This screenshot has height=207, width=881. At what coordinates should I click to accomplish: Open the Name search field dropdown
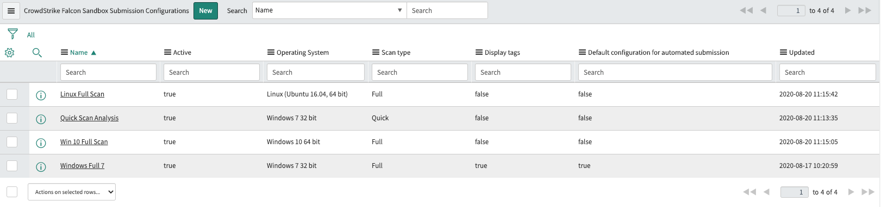pyautogui.click(x=329, y=10)
